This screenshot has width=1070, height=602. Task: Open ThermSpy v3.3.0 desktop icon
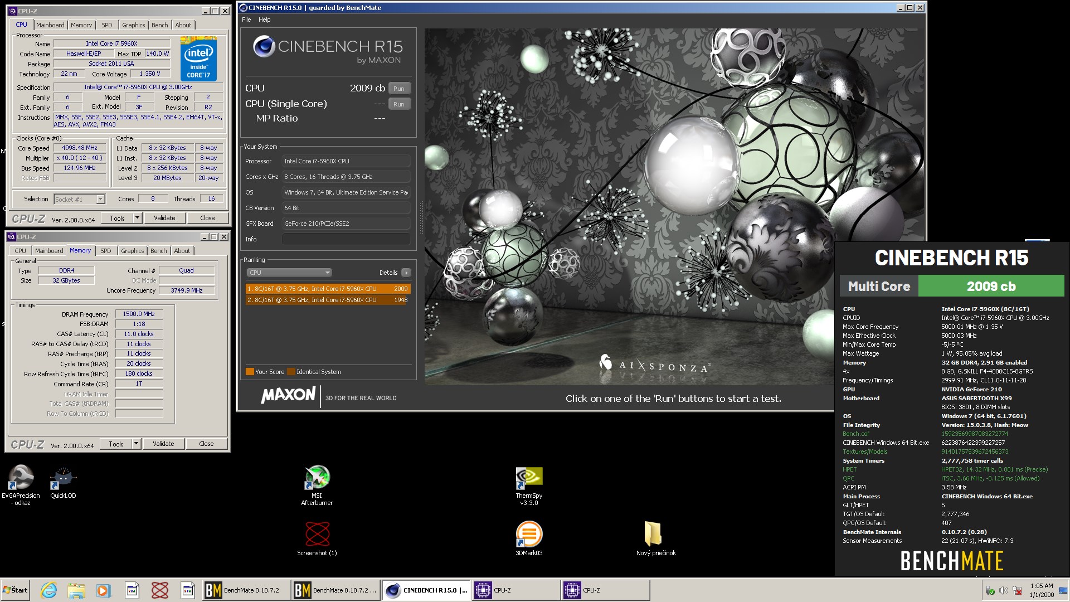[x=529, y=486]
